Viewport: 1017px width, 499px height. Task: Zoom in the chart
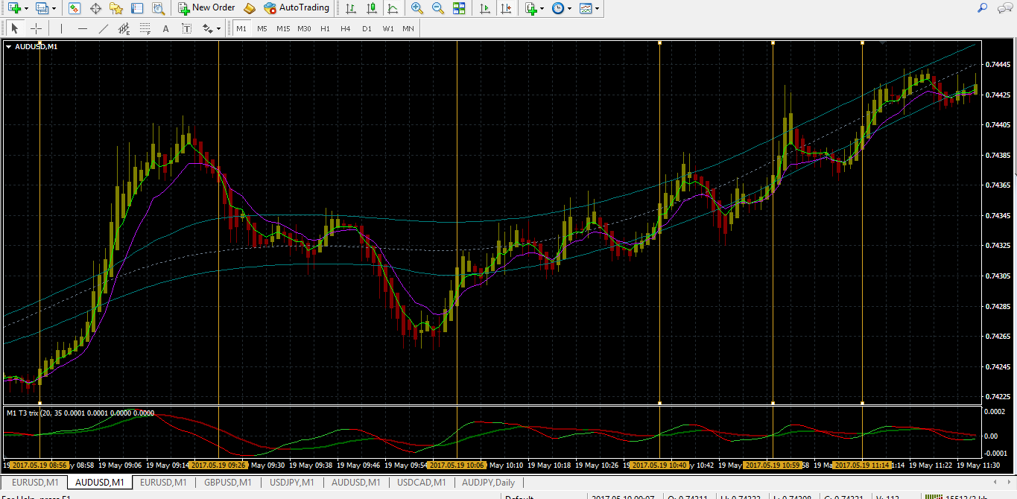tap(417, 8)
